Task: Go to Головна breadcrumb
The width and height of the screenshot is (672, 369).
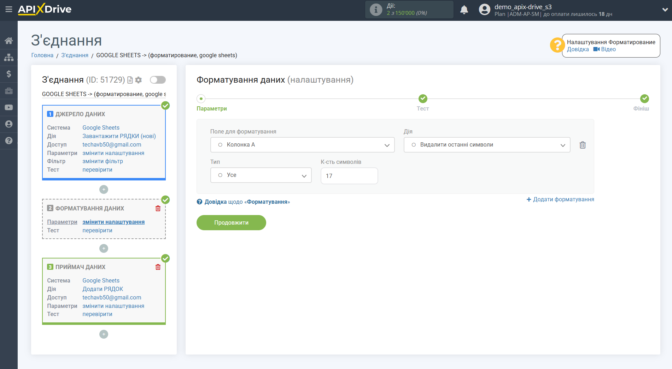Action: pyautogui.click(x=42, y=55)
